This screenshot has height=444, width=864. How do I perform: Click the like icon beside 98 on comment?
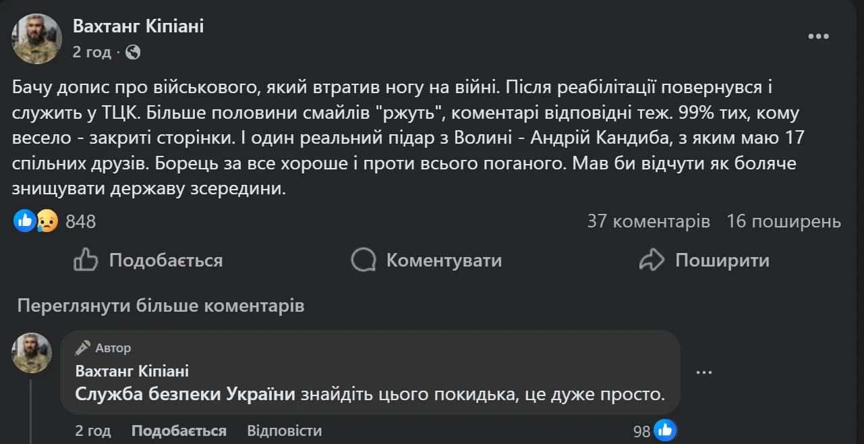[x=664, y=431]
